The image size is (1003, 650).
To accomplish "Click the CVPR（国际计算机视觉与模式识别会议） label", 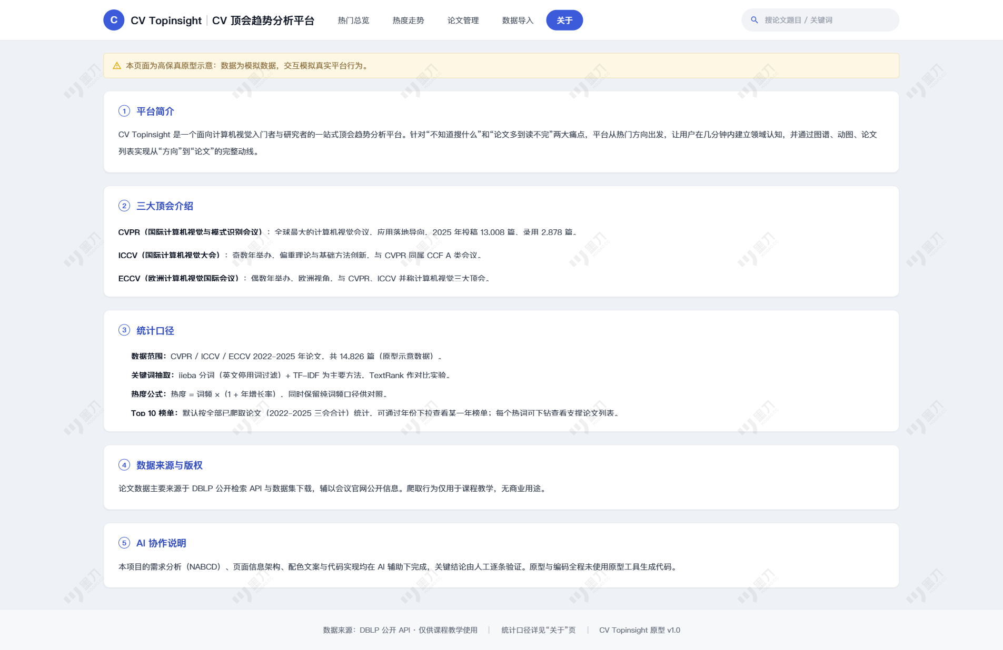I will (190, 232).
